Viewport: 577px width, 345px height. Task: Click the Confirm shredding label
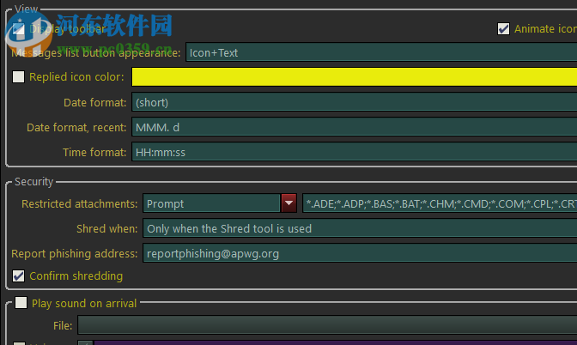click(x=76, y=276)
